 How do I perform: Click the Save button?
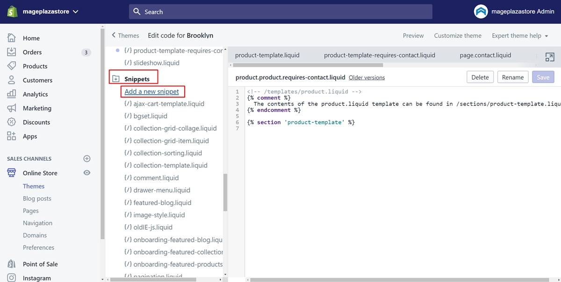[543, 77]
